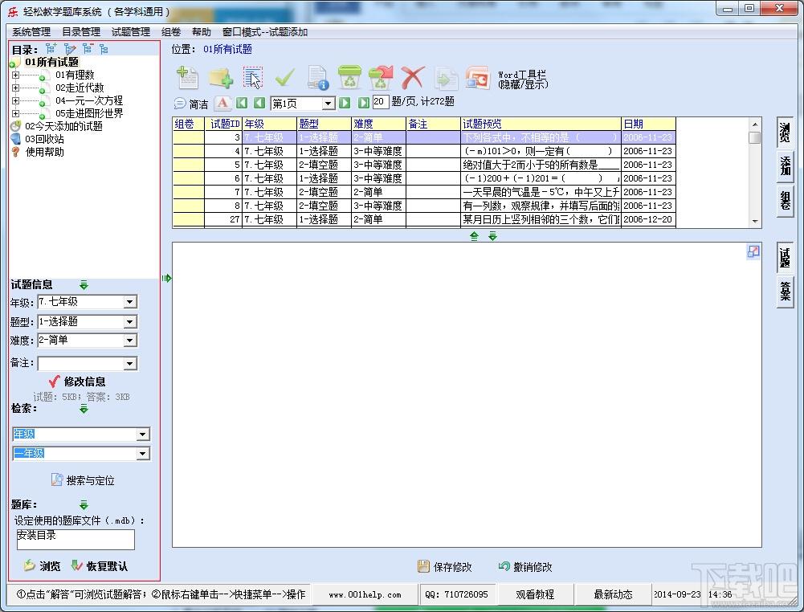Jump to the last page of questions
804x612 pixels.
tap(363, 103)
